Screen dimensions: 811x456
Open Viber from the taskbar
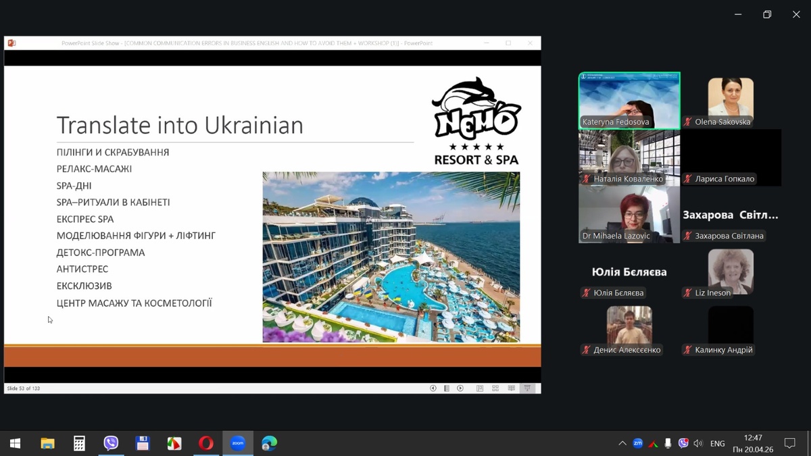(x=111, y=443)
